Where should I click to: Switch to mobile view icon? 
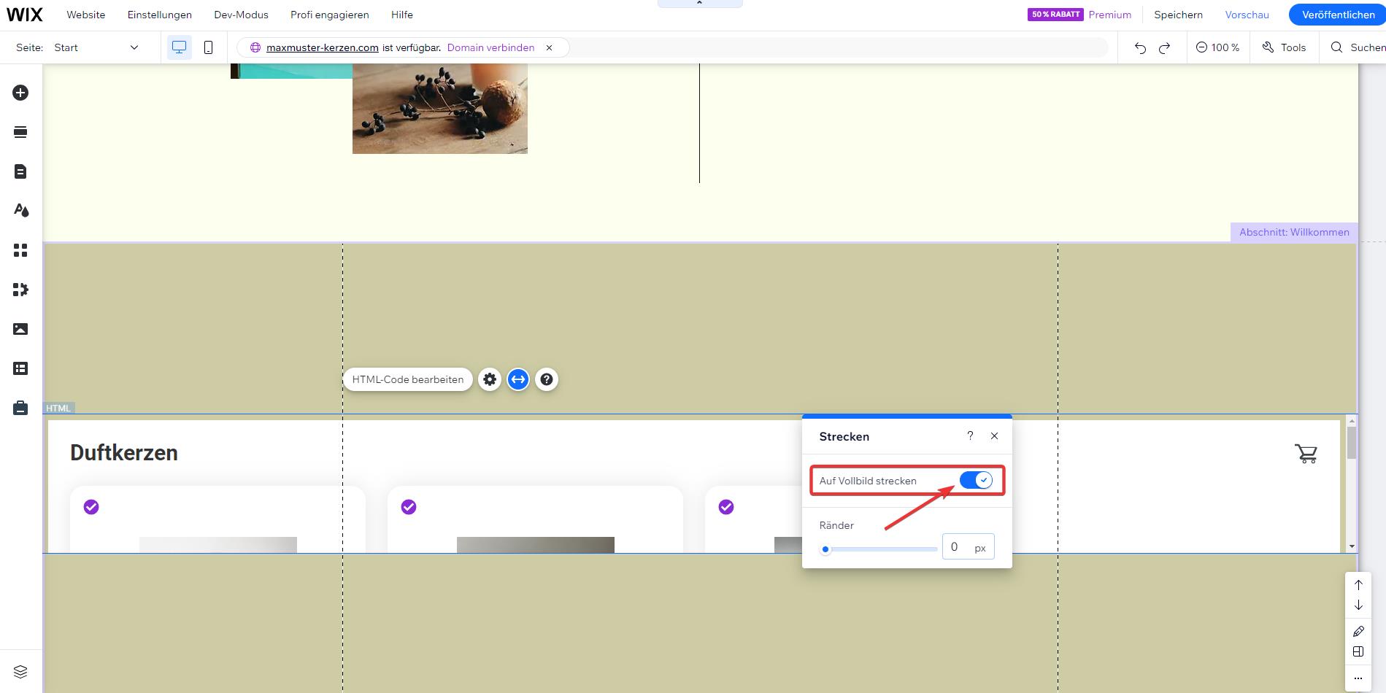[208, 47]
